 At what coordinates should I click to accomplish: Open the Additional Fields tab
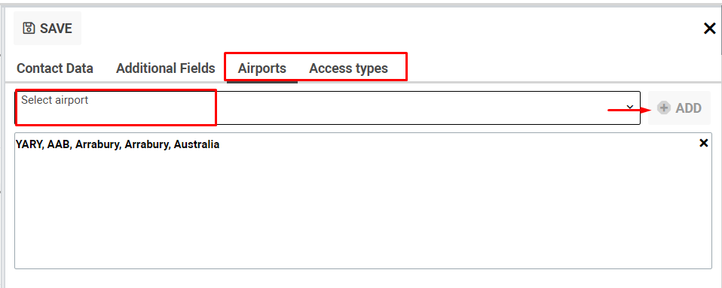click(x=165, y=68)
